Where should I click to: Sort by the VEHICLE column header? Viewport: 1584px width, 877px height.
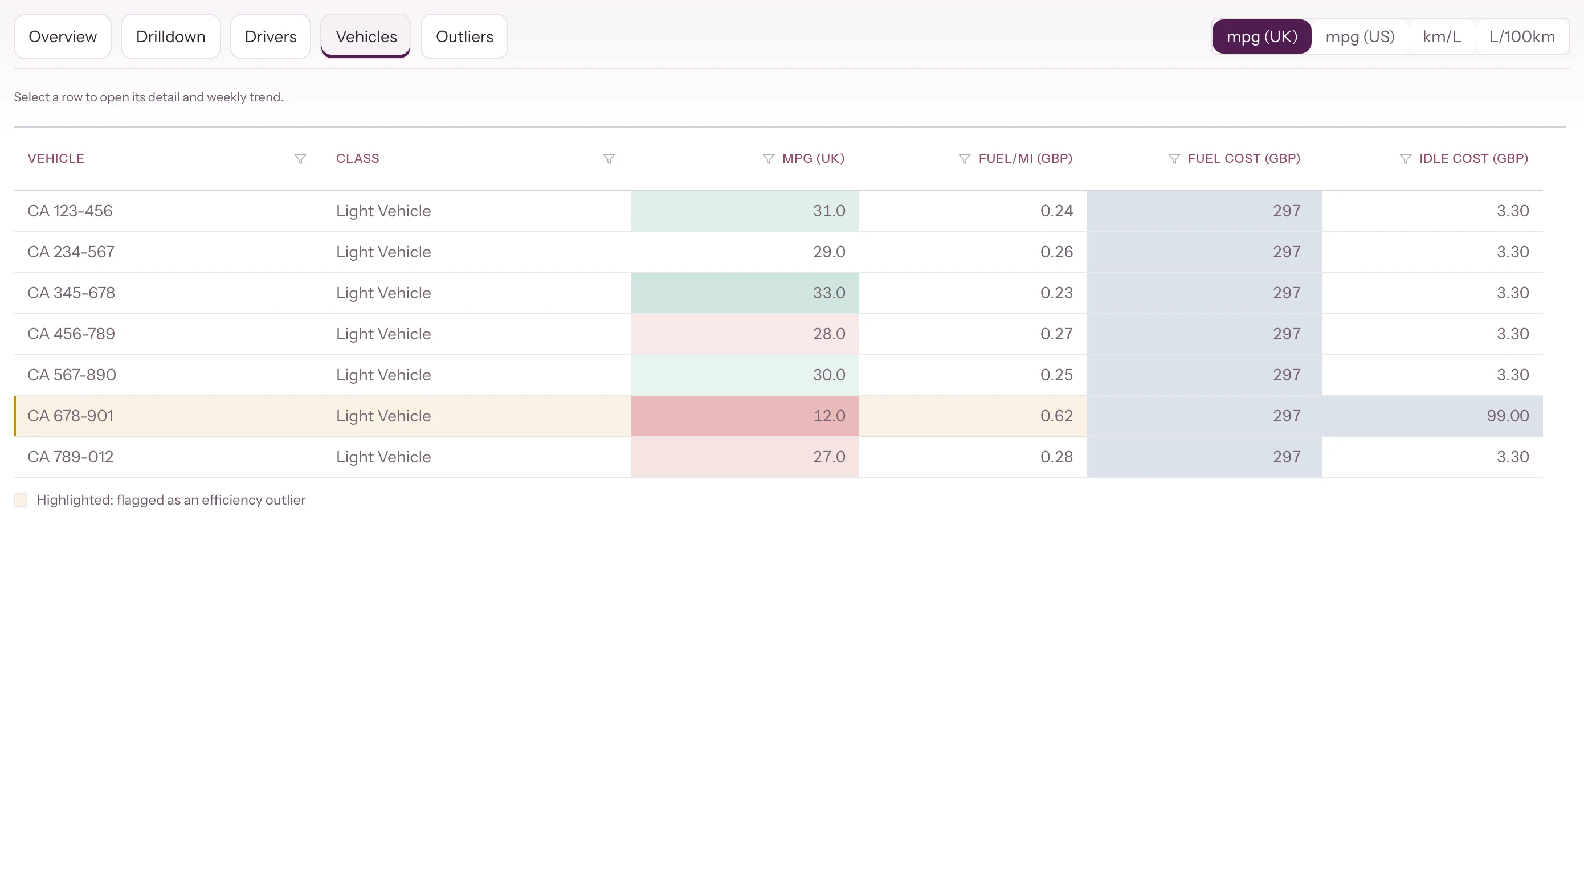click(56, 158)
